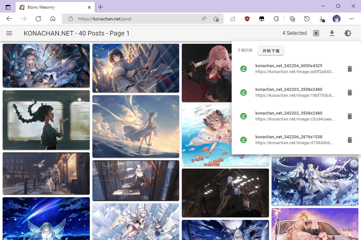Click green check icon for konachan_net_342206
The height and width of the screenshot is (240, 361).
tap(243, 140)
